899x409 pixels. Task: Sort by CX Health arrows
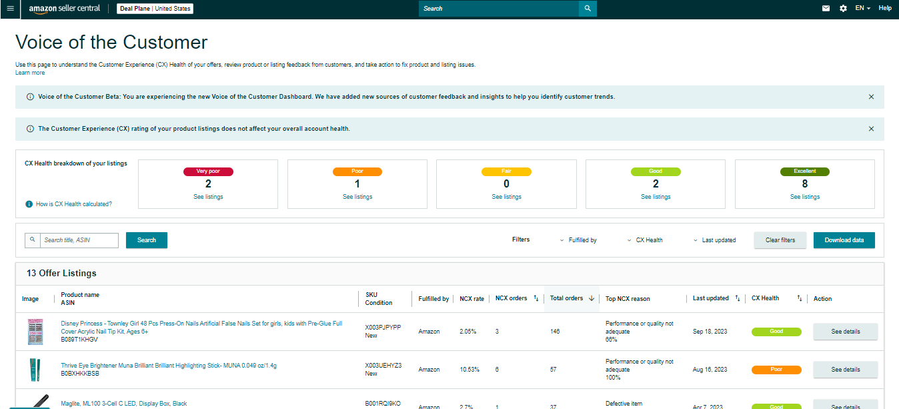799,298
